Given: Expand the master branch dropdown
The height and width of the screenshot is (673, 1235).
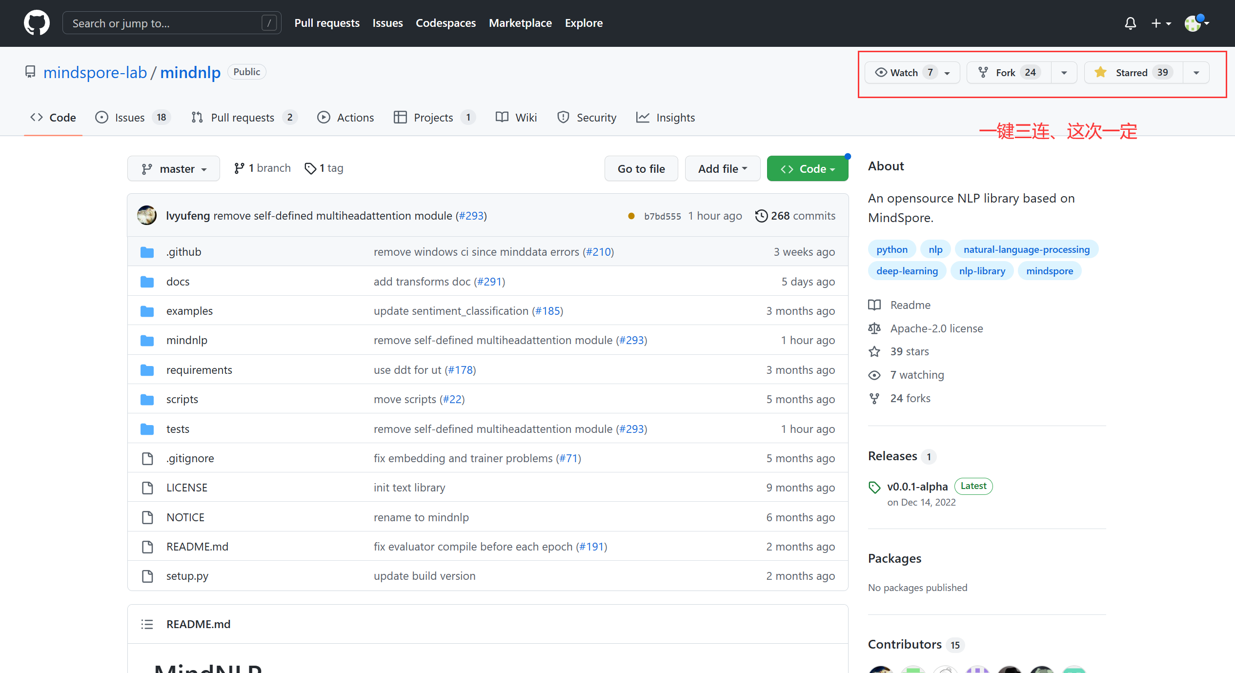Looking at the screenshot, I should pyautogui.click(x=174, y=169).
